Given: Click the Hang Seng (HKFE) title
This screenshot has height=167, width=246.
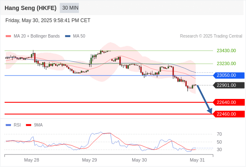Looking at the screenshot, I should [x=30, y=8].
